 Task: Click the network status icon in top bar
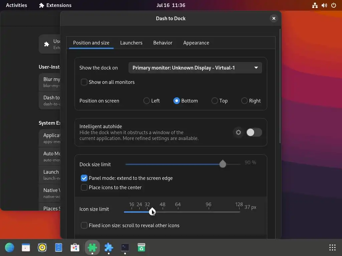315,5
